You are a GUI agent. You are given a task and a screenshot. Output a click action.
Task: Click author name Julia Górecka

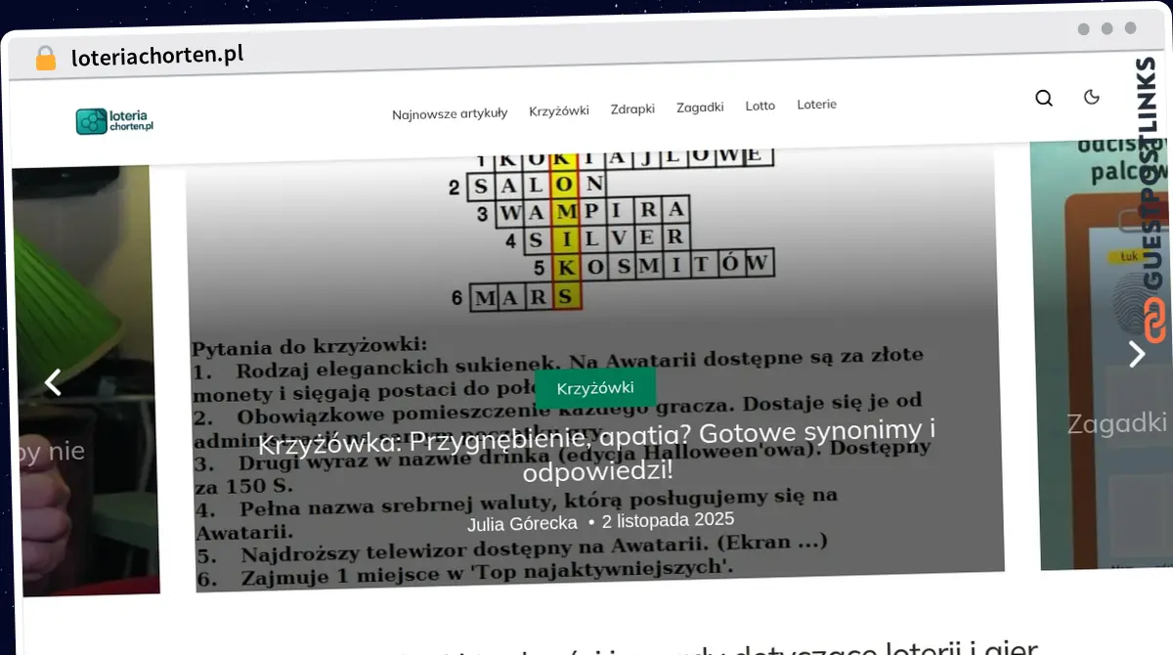522,523
